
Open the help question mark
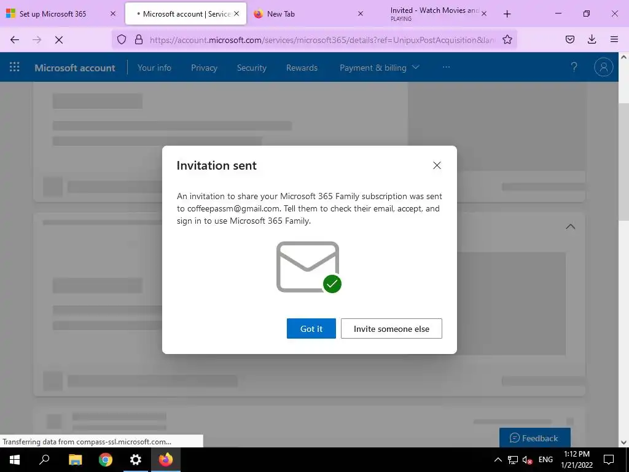click(x=574, y=67)
